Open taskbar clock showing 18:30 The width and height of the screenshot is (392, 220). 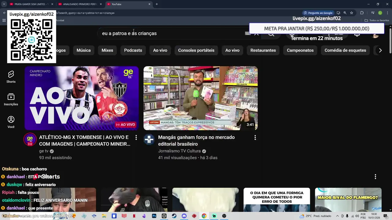tap(374, 216)
